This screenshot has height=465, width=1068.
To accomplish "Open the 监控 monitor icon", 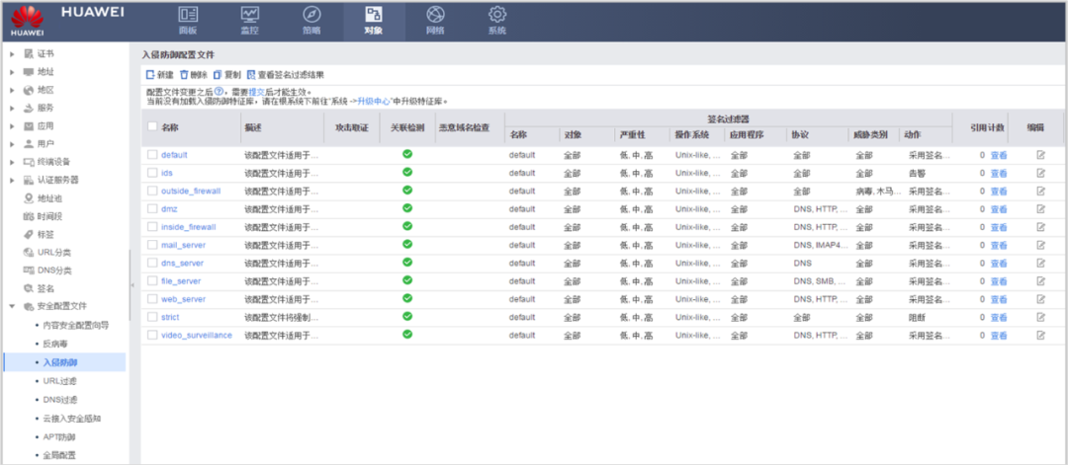I will (250, 14).
